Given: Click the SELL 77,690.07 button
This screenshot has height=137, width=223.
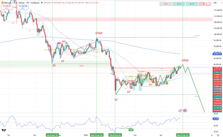Looking at the screenshot, I should point(7,7).
